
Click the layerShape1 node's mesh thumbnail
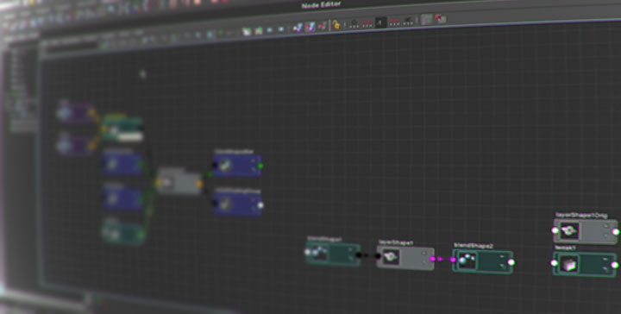[391, 257]
